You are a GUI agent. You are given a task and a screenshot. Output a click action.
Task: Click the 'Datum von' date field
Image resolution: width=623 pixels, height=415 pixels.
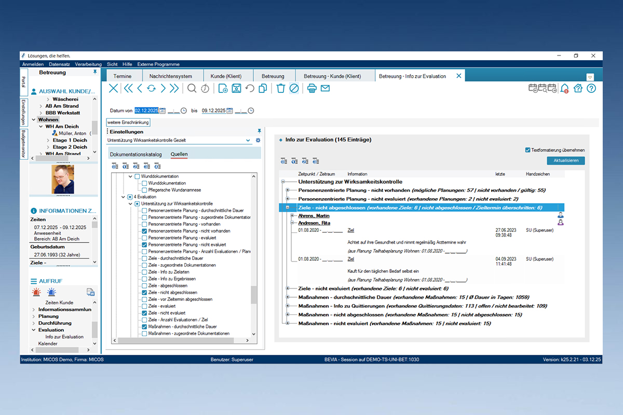pos(146,110)
